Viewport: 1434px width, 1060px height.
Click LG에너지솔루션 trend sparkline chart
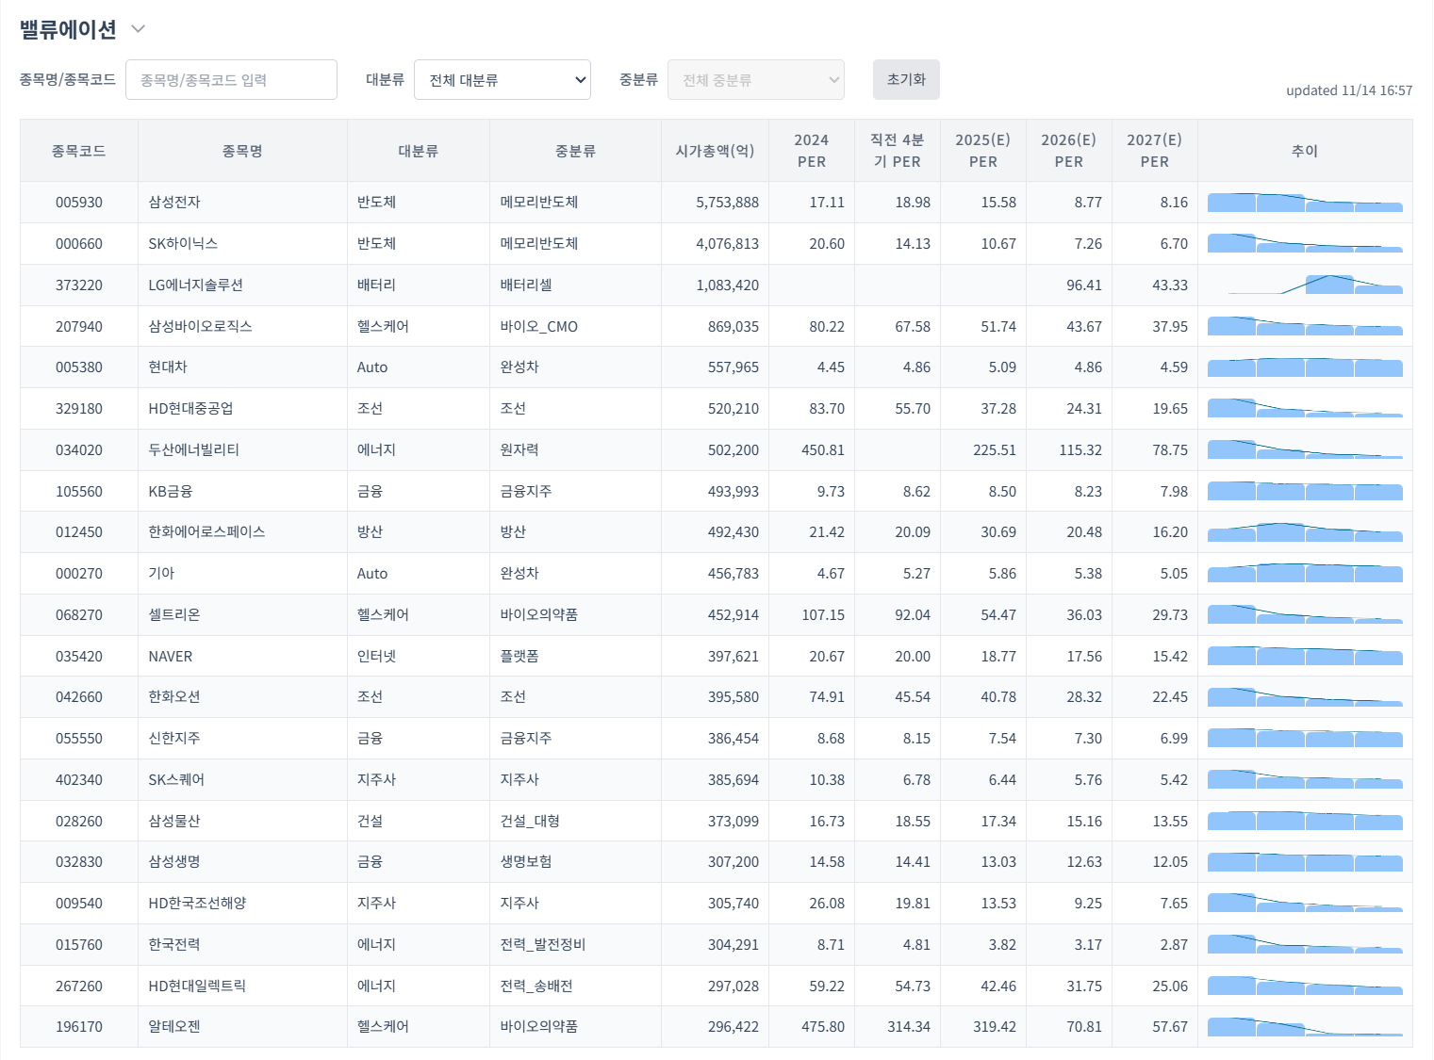pyautogui.click(x=1304, y=285)
